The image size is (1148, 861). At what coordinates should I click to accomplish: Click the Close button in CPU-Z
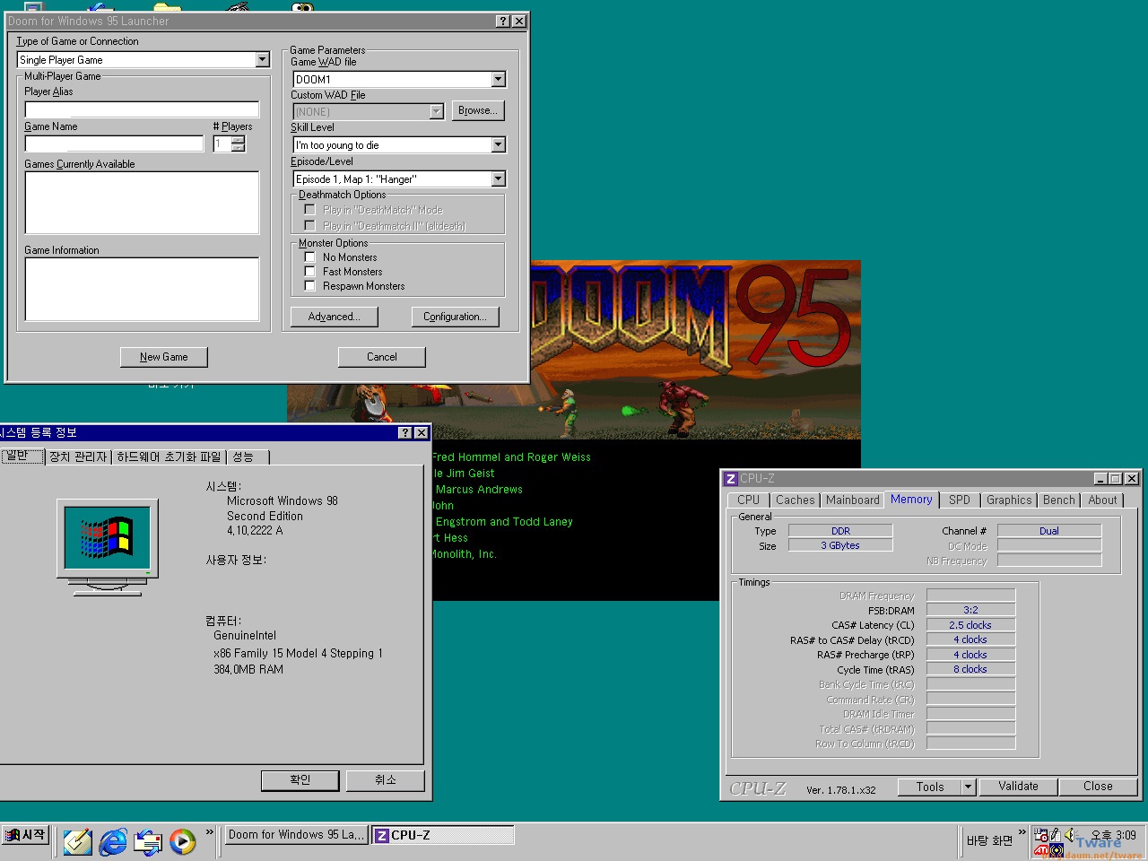(x=1098, y=787)
